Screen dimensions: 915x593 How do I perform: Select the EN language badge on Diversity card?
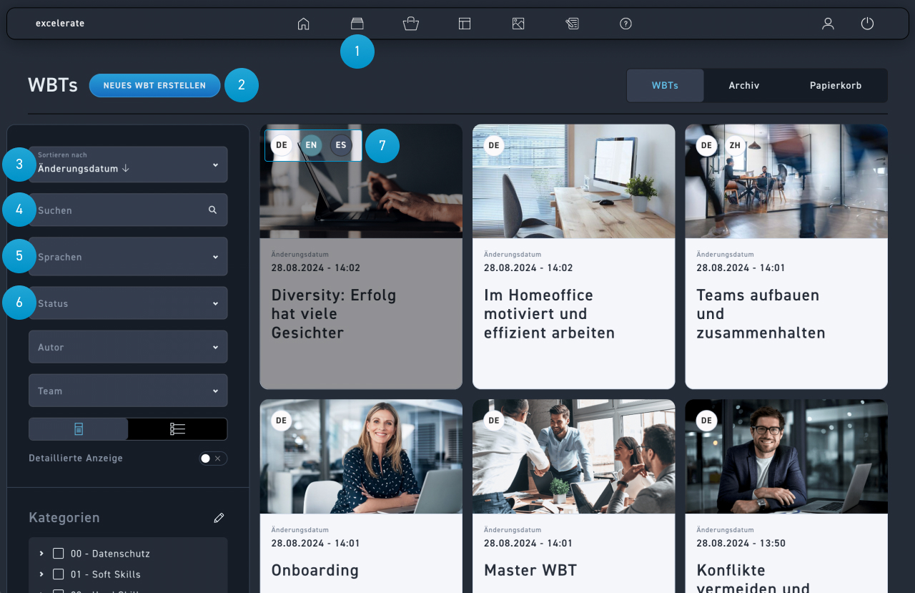point(311,145)
